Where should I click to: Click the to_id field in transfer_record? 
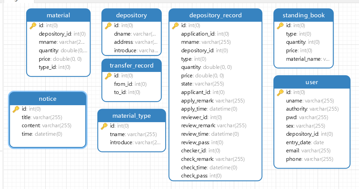click(127, 92)
